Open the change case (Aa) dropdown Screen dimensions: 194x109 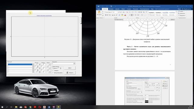(x=124, y=12)
